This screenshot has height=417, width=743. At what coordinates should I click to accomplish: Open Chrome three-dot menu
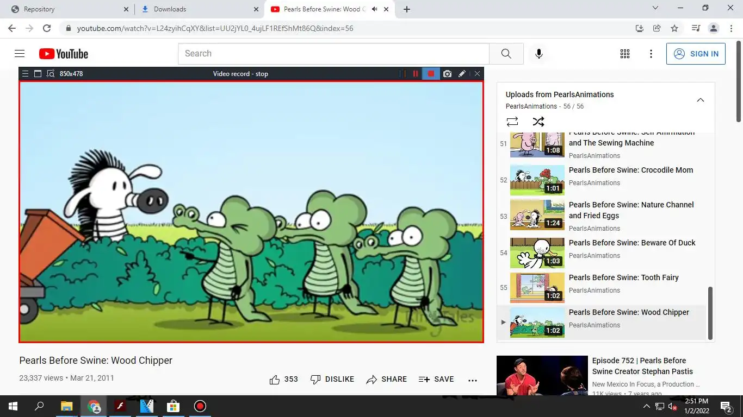[x=731, y=28]
